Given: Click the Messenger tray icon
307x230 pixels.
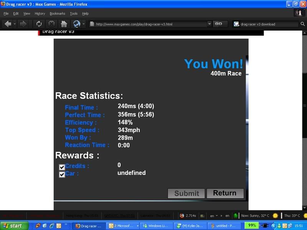Looking at the screenshot, I should point(279,226).
